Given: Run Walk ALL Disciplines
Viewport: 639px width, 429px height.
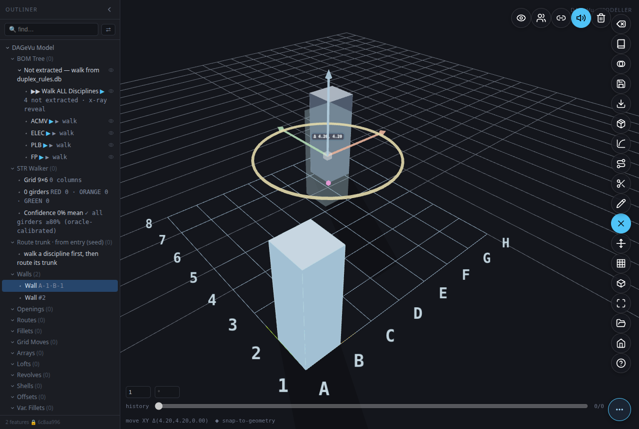Looking at the screenshot, I should coord(102,91).
